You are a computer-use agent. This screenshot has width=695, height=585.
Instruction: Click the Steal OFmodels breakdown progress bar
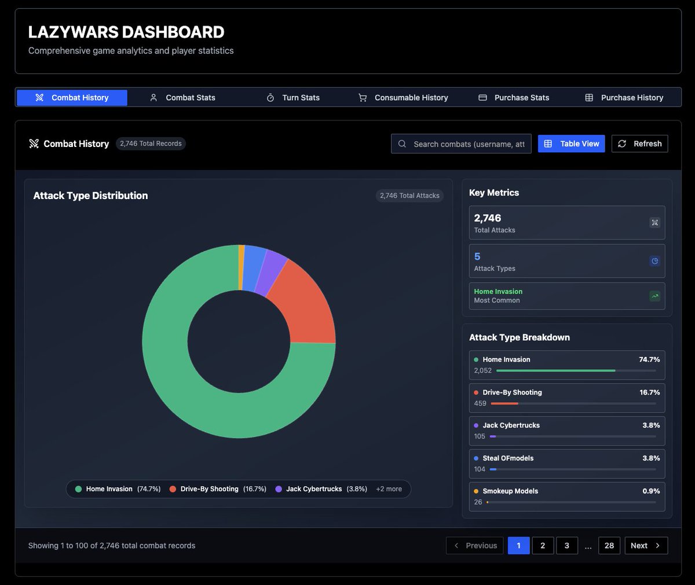point(573,469)
